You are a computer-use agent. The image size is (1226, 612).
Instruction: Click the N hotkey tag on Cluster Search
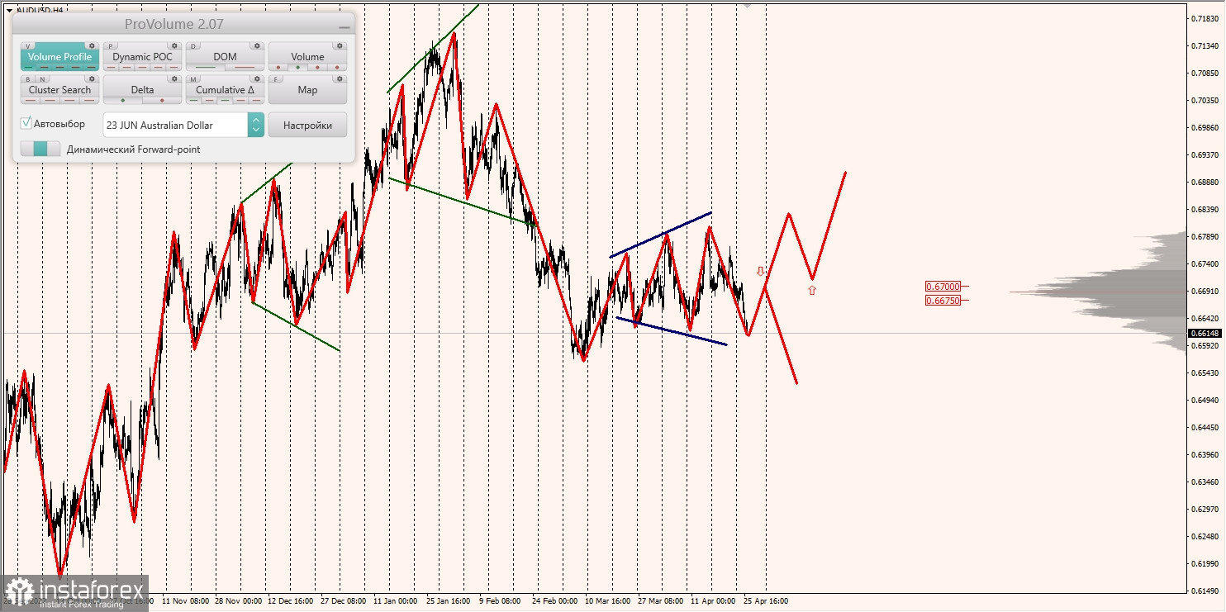pyautogui.click(x=42, y=79)
